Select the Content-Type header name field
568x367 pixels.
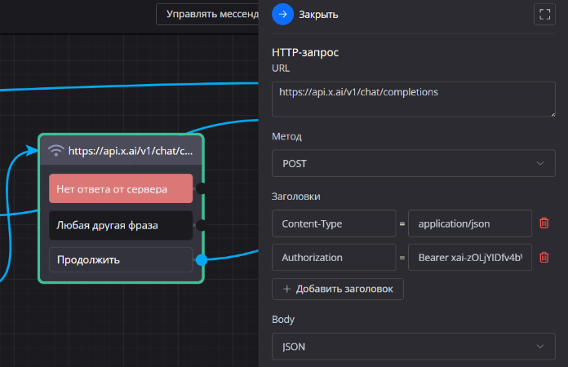[334, 223]
